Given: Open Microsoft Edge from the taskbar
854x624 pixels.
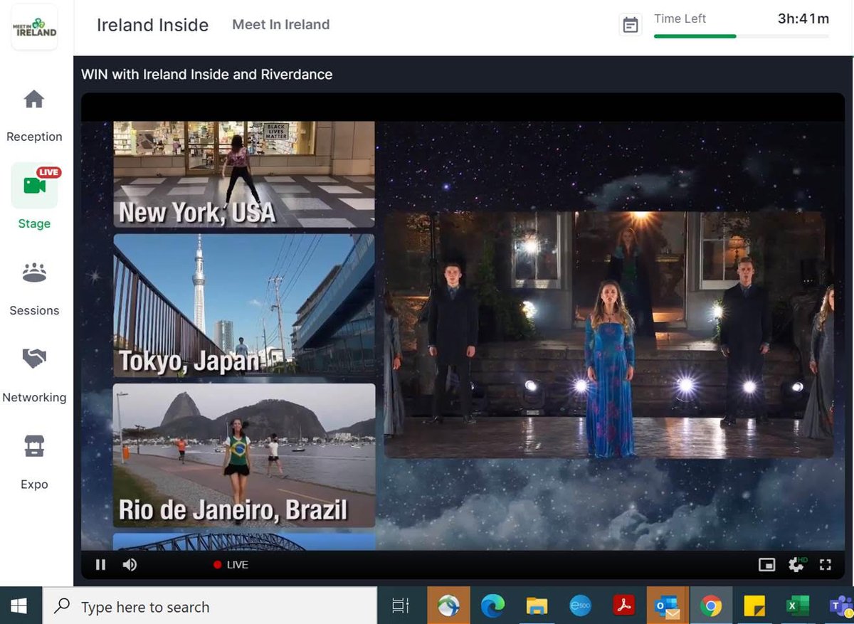Looking at the screenshot, I should [x=492, y=606].
